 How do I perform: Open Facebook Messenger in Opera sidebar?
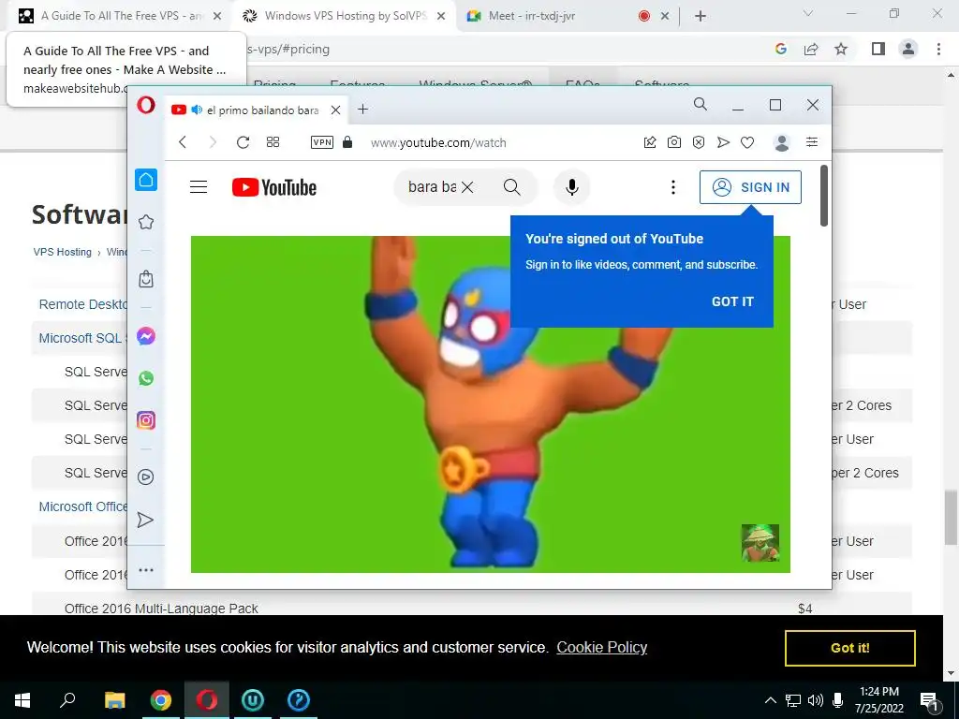pos(145,336)
